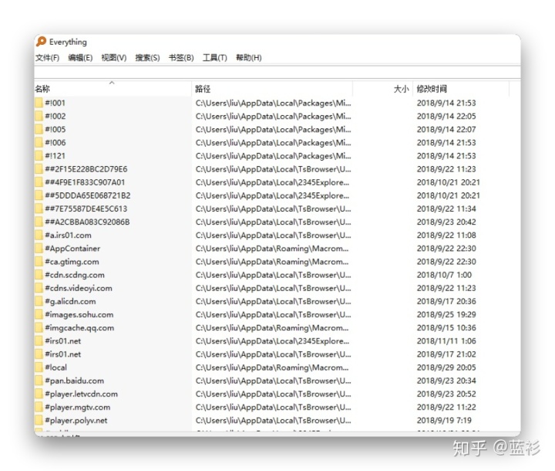
Task: Select folder icon of #pan.baidu.com
Action: pos(39,381)
